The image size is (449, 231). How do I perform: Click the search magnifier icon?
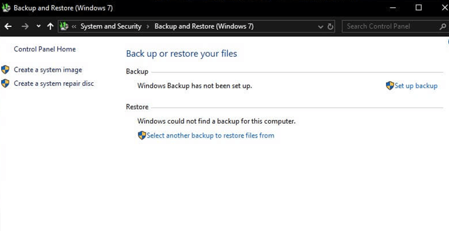[x=443, y=27]
